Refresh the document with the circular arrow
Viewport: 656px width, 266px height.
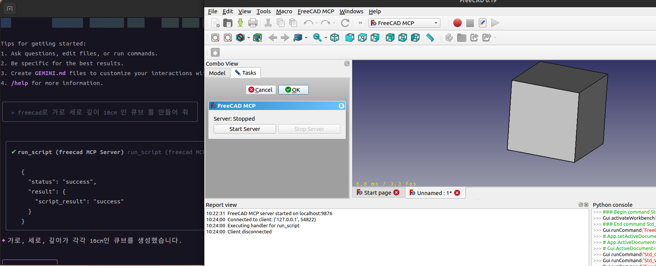click(x=345, y=23)
